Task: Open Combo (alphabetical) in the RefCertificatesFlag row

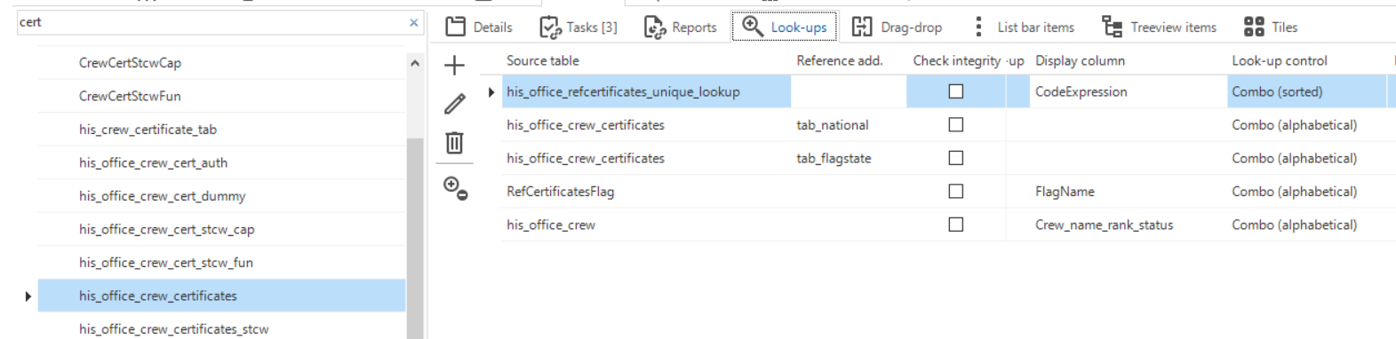Action: click(1306, 192)
